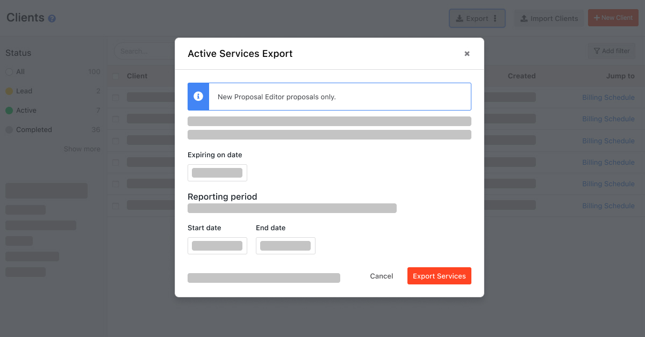Expand statuses with Show more

coord(82,149)
